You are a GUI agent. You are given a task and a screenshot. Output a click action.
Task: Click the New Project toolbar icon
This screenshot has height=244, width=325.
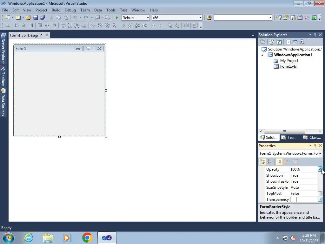[x=8, y=18]
